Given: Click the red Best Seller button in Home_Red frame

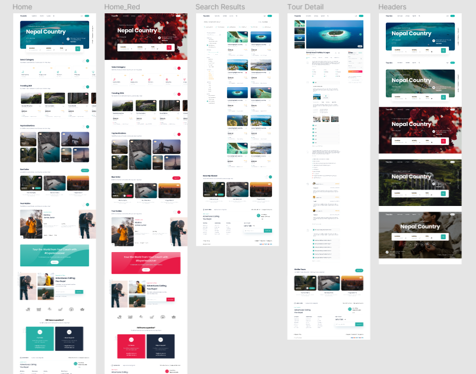Looking at the screenshot, I should pyautogui.click(x=176, y=178).
